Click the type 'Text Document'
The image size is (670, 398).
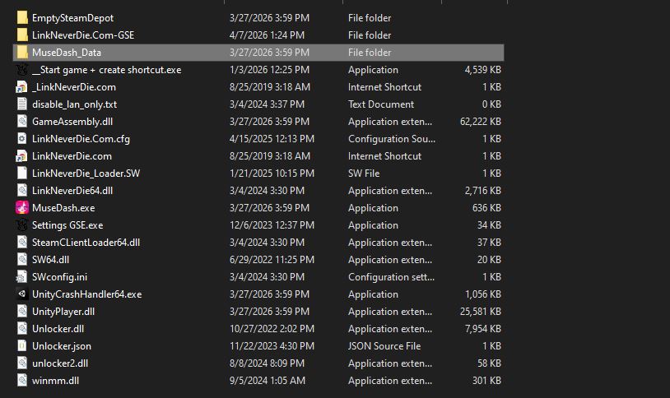tap(381, 104)
